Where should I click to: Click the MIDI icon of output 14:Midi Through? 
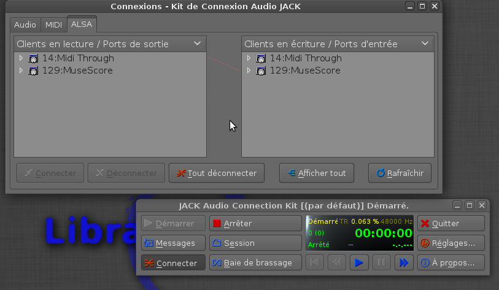click(x=33, y=58)
